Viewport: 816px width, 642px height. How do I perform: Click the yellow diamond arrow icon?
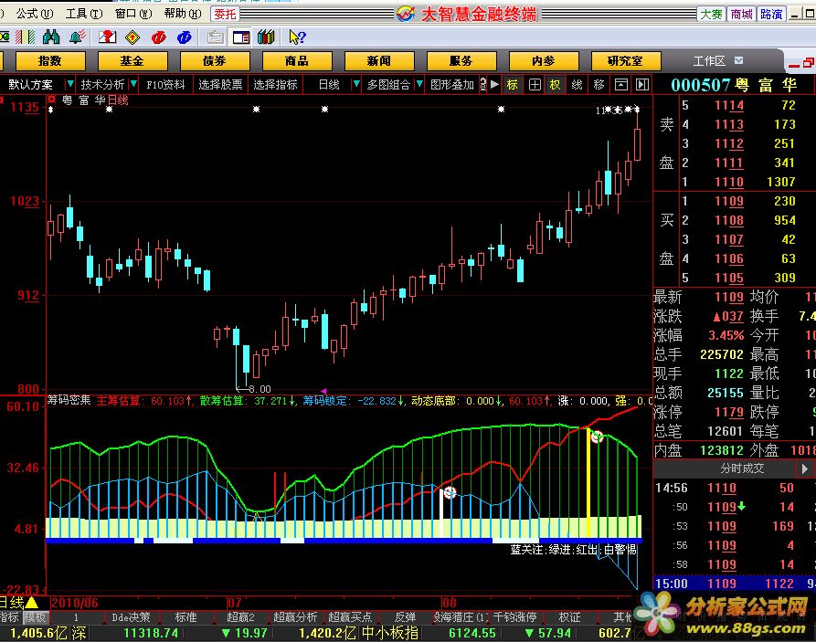tap(132, 37)
